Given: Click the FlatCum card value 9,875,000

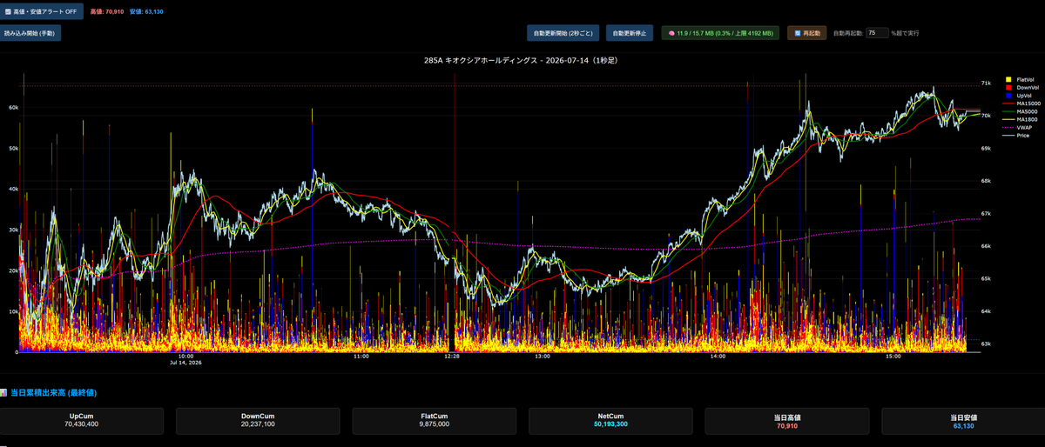Looking at the screenshot, I should [435, 424].
